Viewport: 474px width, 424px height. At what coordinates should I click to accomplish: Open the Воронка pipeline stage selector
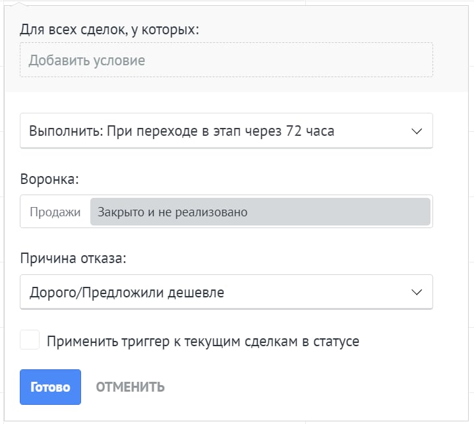pos(226,212)
